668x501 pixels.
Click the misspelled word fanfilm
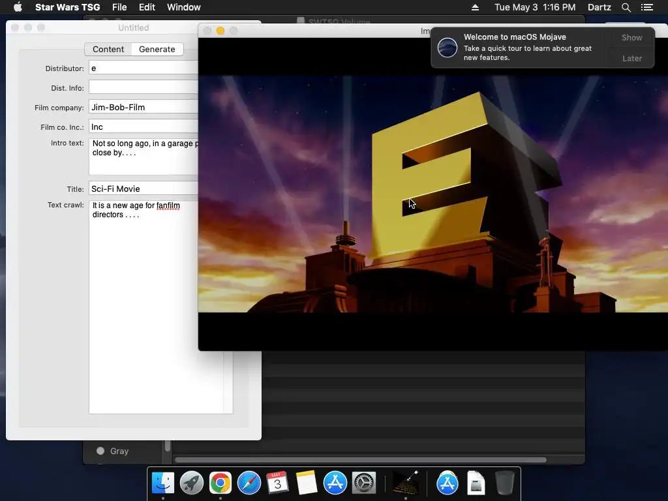(x=168, y=205)
